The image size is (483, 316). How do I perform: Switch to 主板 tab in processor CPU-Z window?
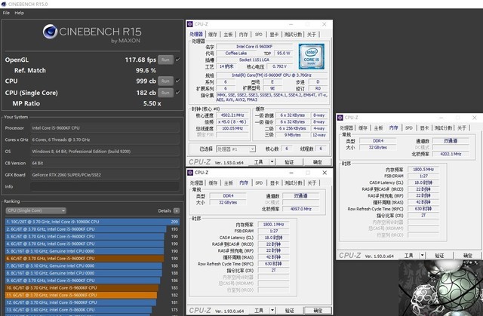pyautogui.click(x=228, y=35)
